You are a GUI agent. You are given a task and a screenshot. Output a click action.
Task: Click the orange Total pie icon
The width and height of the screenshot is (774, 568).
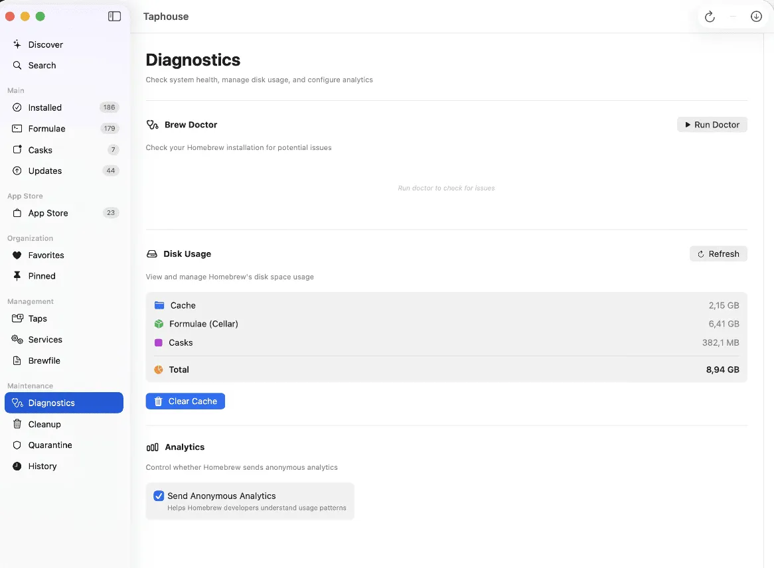pyautogui.click(x=159, y=370)
